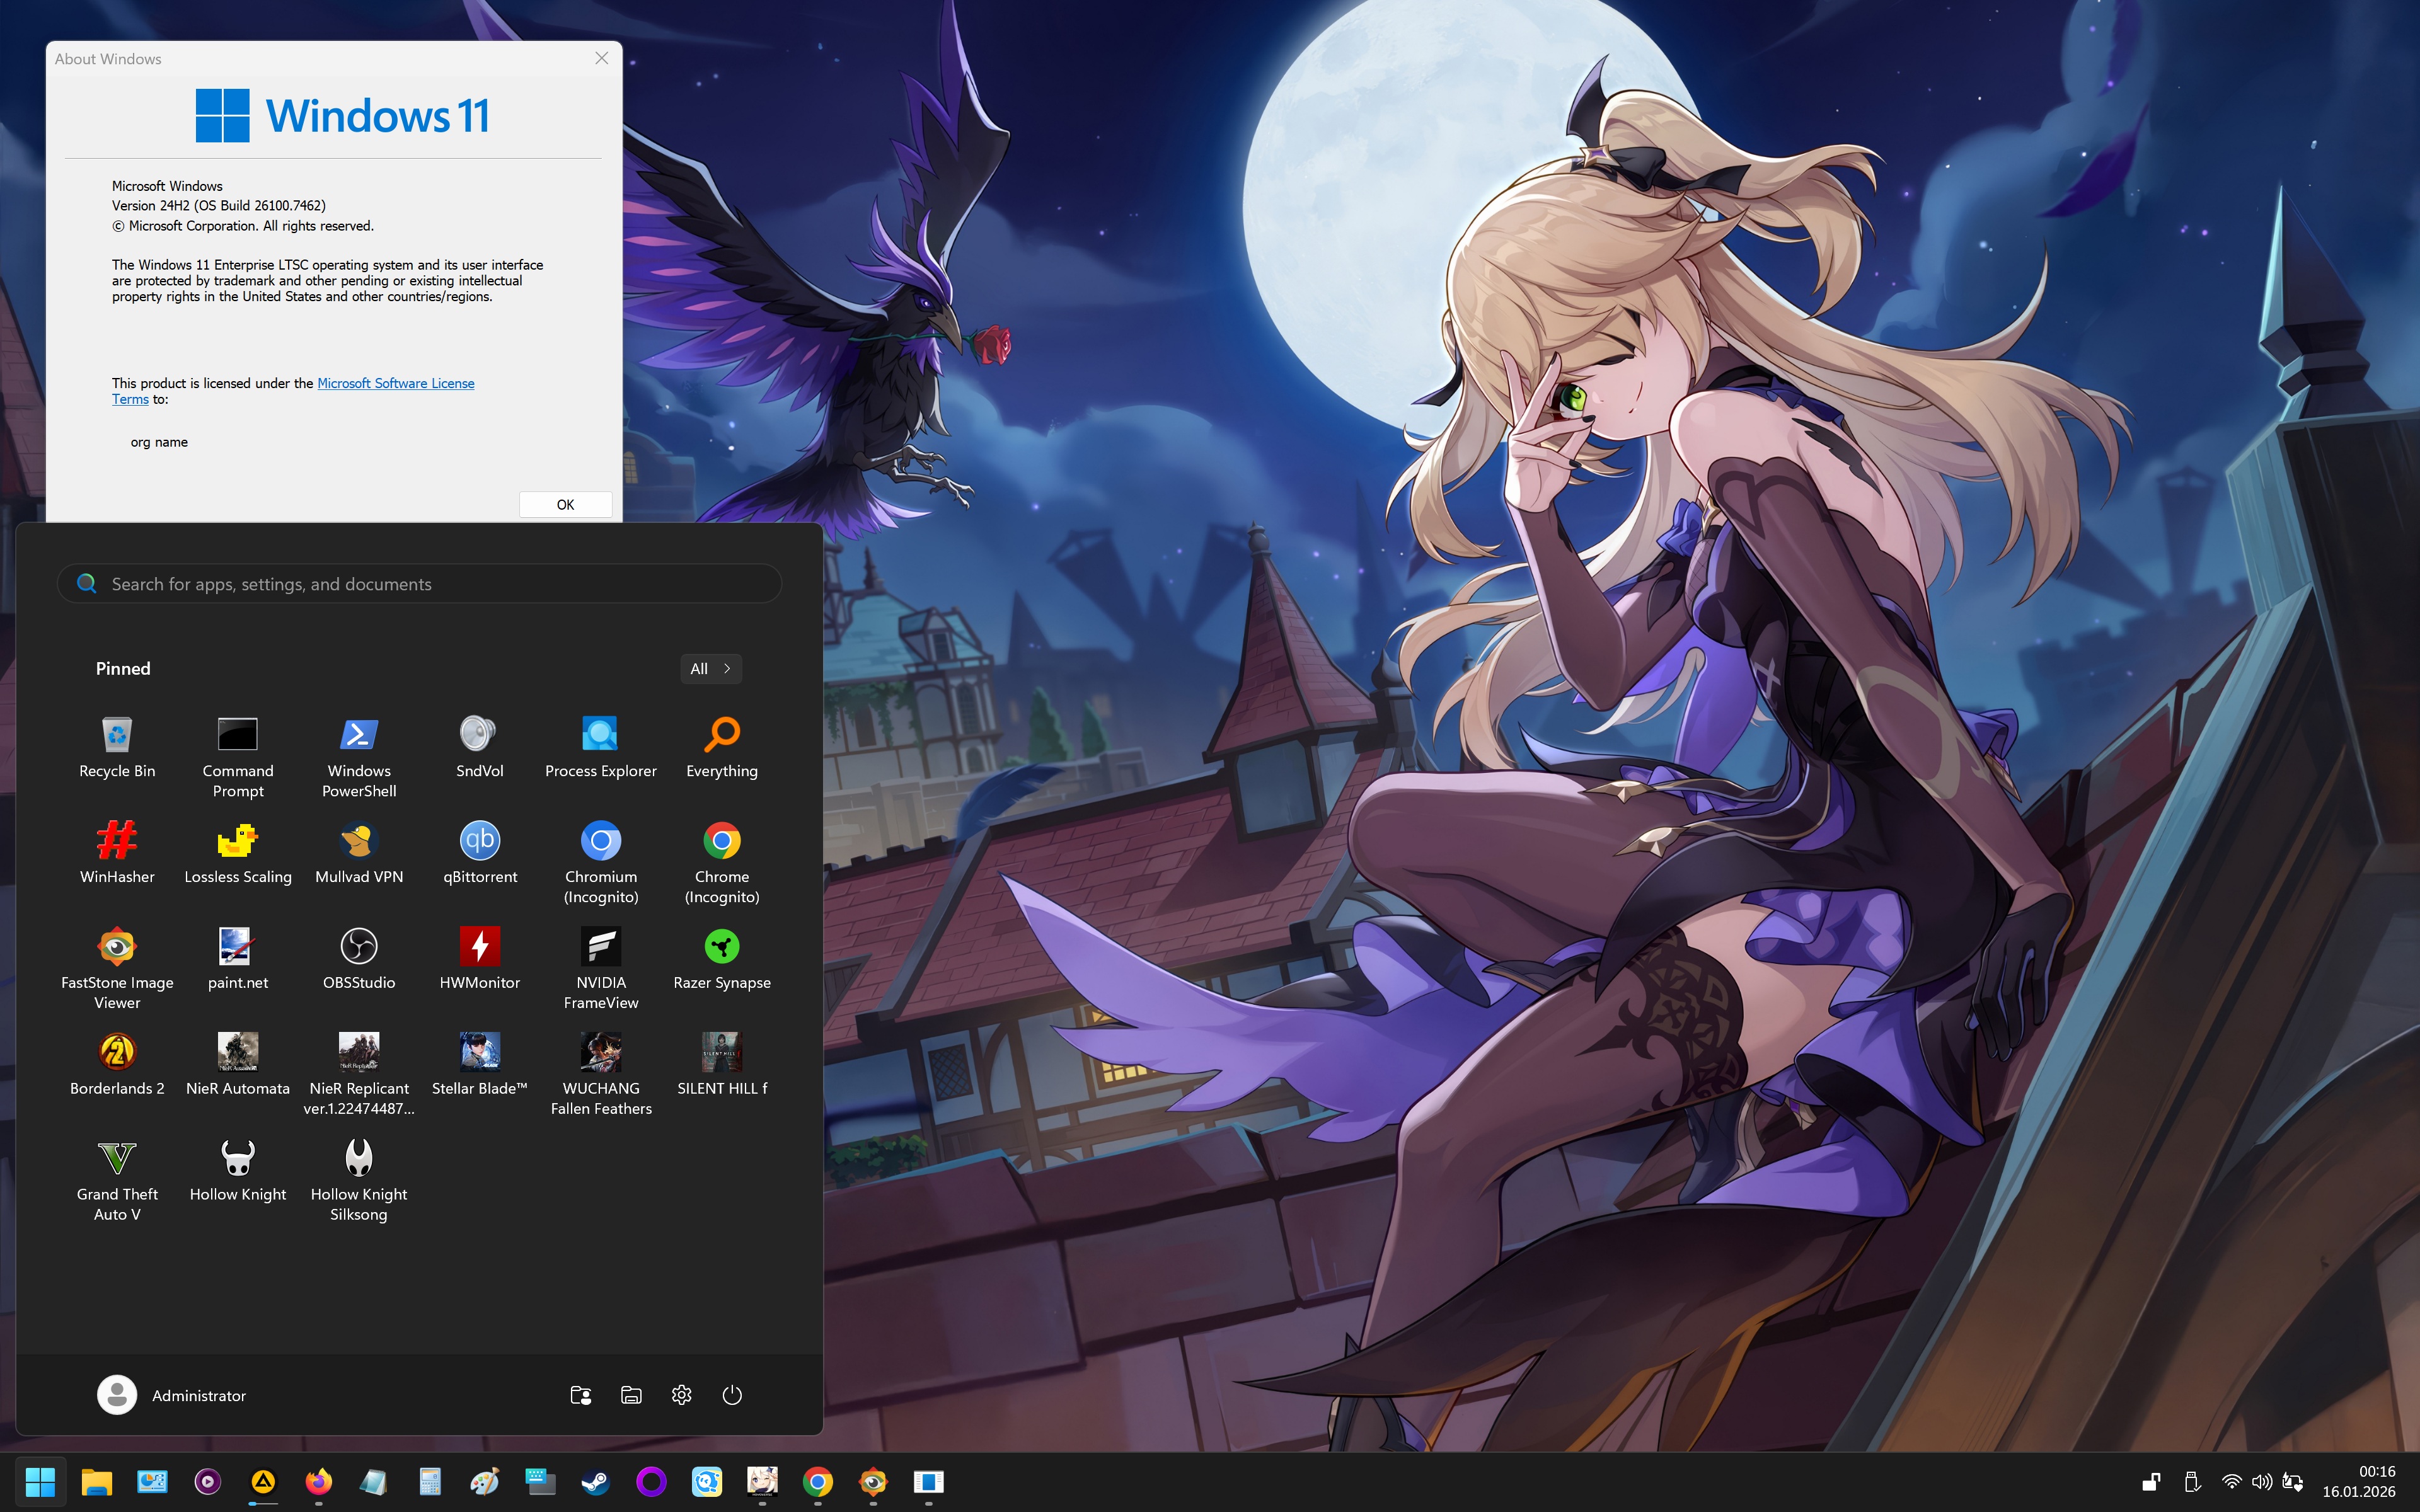This screenshot has height=1512, width=2420.
Task: Open power options menu
Action: tap(732, 1395)
